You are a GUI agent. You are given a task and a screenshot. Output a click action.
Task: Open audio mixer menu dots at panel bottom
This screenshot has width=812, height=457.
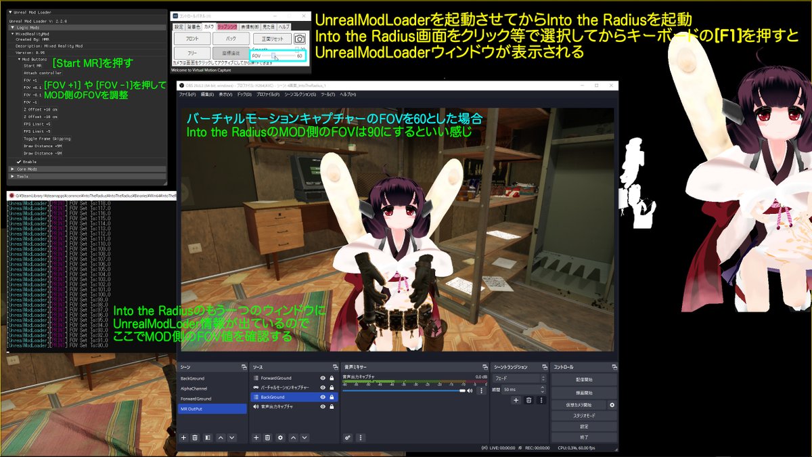click(x=361, y=438)
